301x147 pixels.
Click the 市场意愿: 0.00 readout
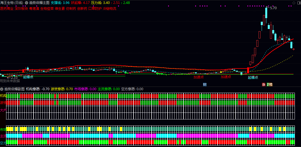point(85,89)
